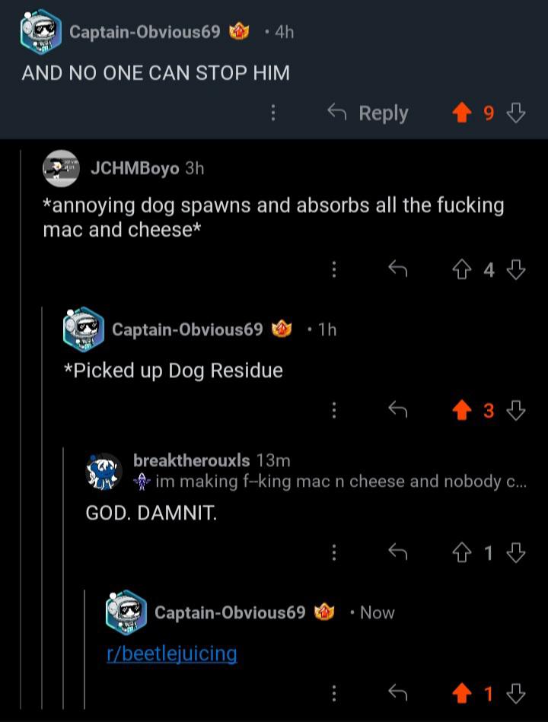
Task: Downvote JCHMBoyo's mac and cheese comment
Action: coord(515,270)
